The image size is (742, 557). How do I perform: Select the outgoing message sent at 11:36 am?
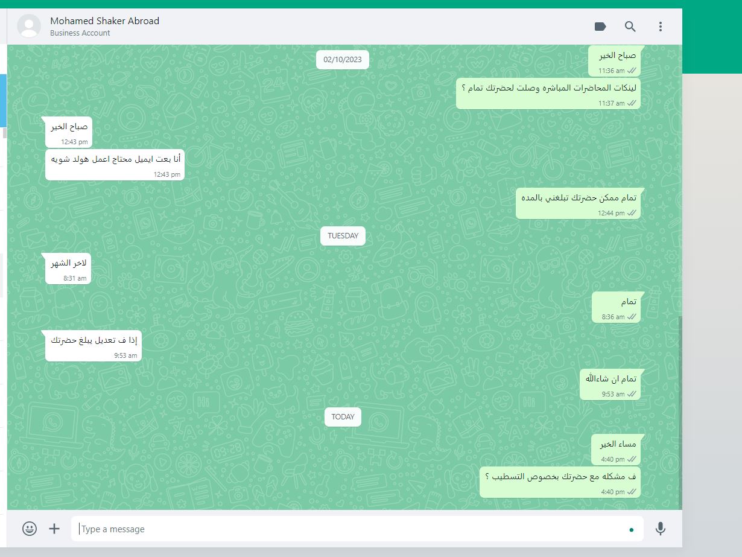(x=615, y=61)
